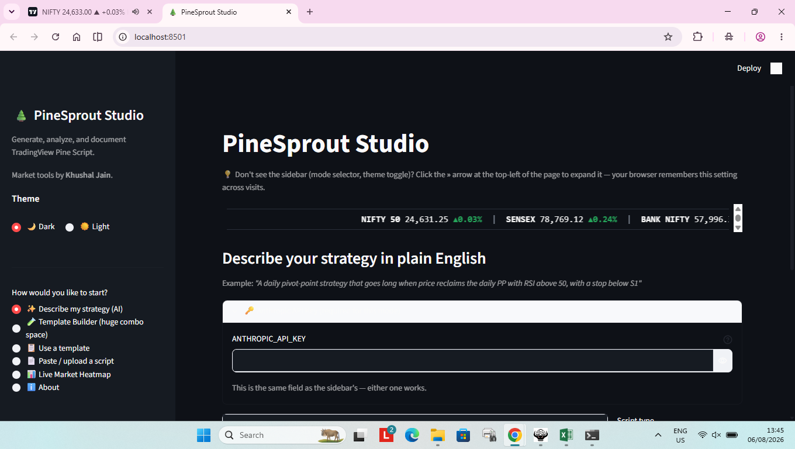Viewport: 795px width, 449px height.
Task: Click the ticker scrollbar down arrow
Action: [738, 228]
